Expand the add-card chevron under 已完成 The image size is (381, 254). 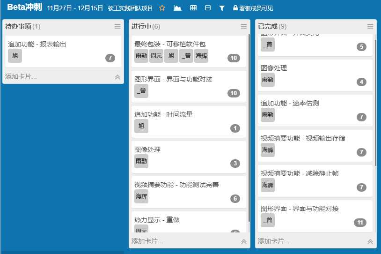tap(370, 241)
